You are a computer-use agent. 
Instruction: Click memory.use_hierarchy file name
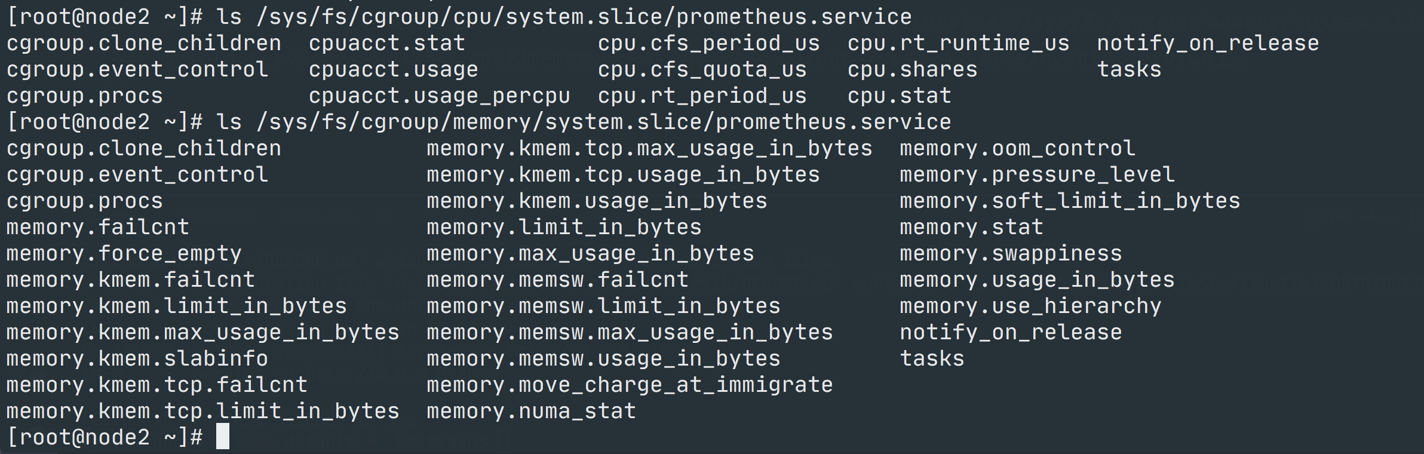pos(1030,306)
